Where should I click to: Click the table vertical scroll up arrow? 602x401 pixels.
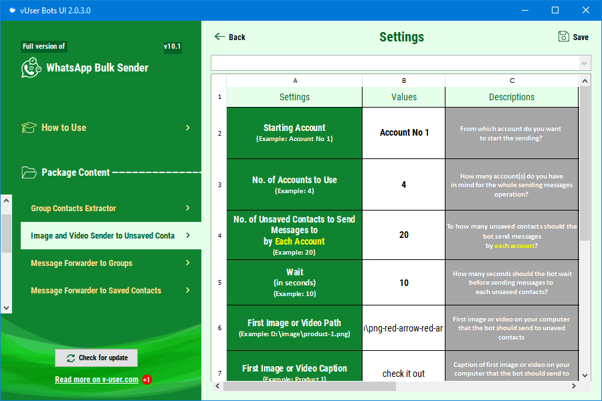pyautogui.click(x=585, y=81)
